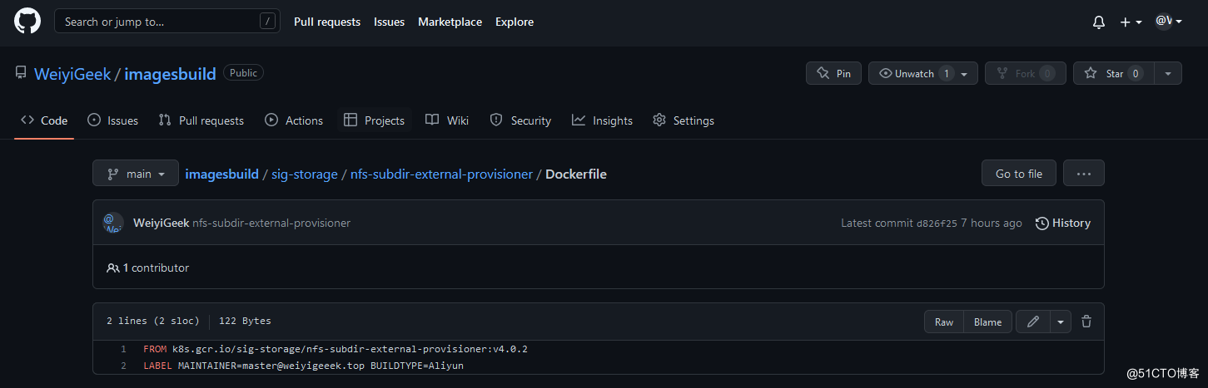Screen dimensions: 1208x388
Task: Open the three-dots more options menu
Action: (1084, 174)
